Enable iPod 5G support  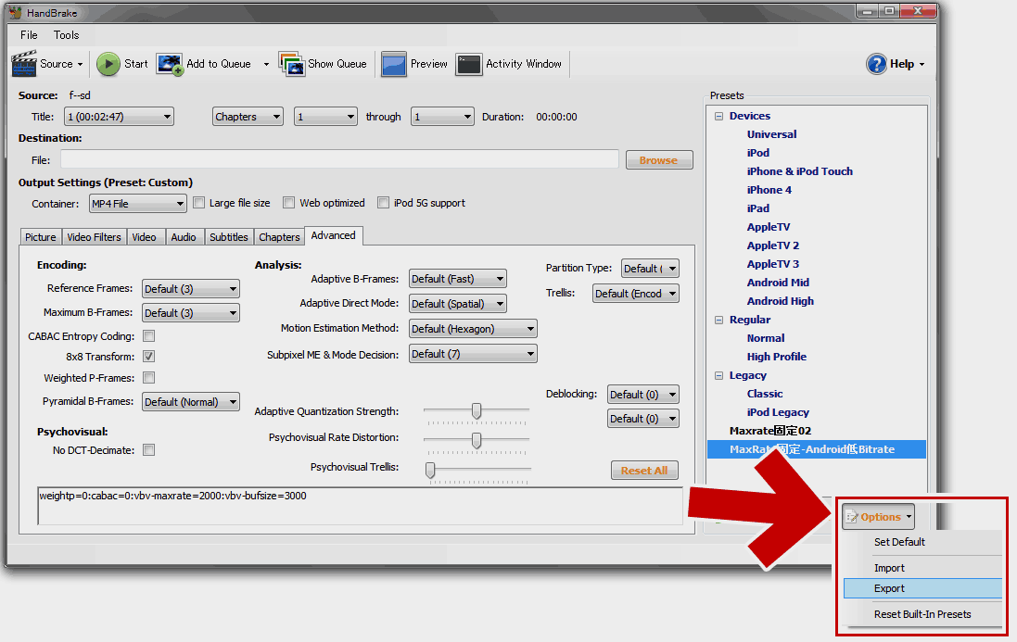(x=383, y=202)
